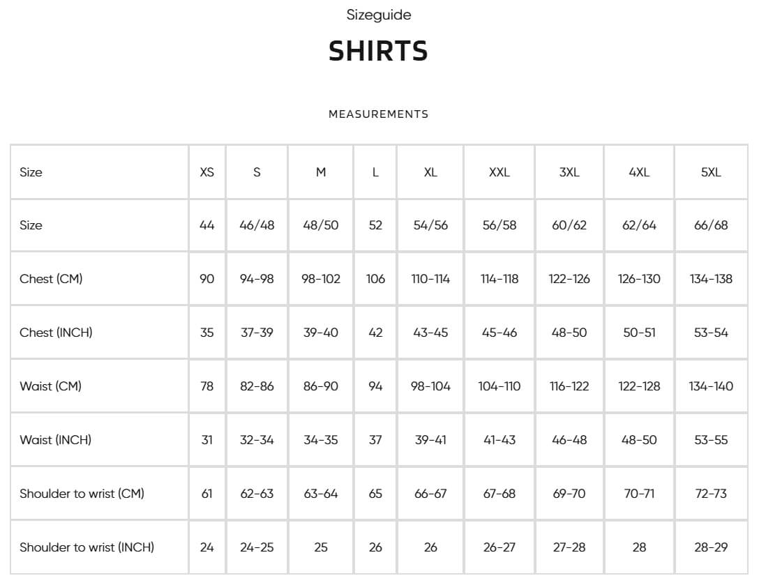Viewport: 759px width, 585px height.
Task: Click the Chest (CM) row label
Action: [51, 279]
